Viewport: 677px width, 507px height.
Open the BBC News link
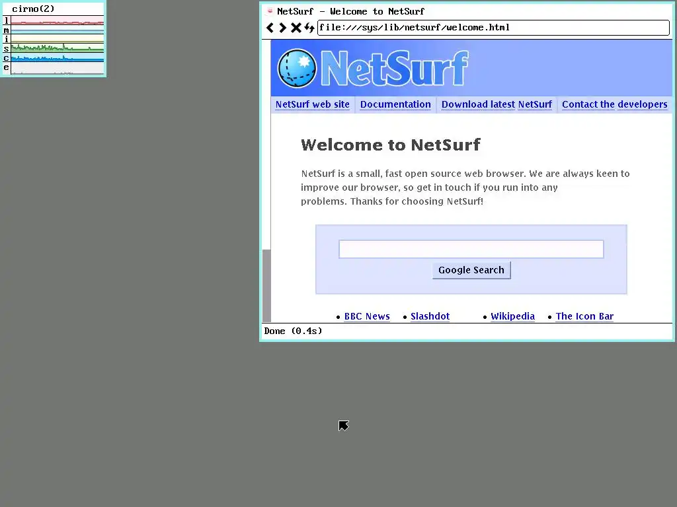[367, 316]
